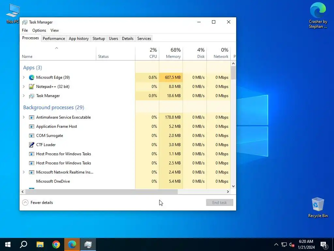
Task: Open the File menu
Action: pos(25,30)
